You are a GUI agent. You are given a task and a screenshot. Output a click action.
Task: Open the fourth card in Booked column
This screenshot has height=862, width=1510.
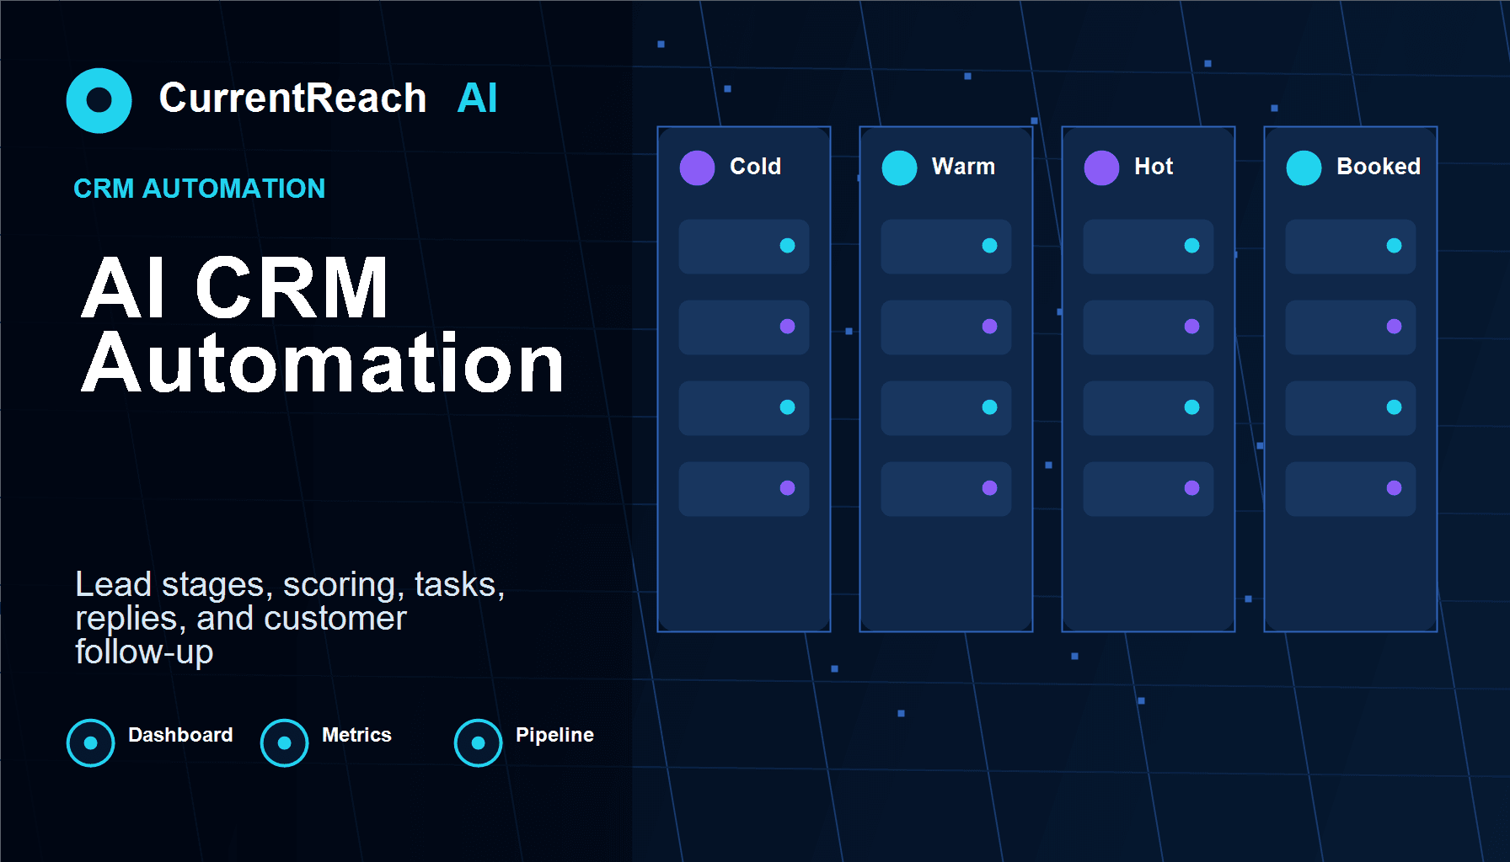point(1351,489)
